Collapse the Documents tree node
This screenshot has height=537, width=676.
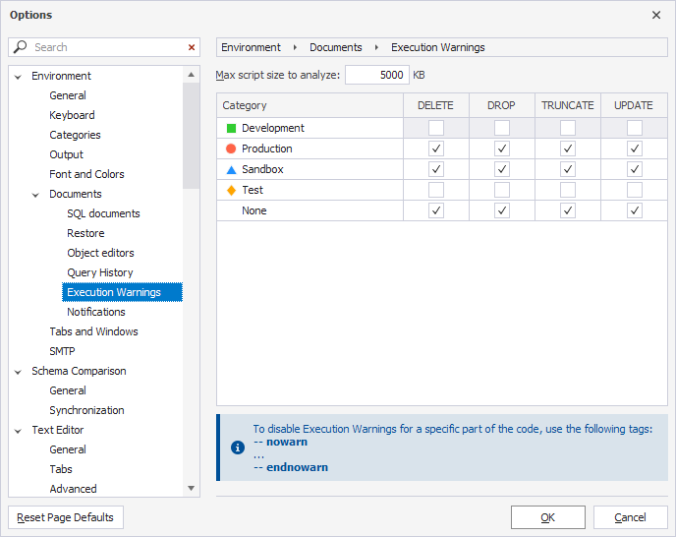(35, 195)
